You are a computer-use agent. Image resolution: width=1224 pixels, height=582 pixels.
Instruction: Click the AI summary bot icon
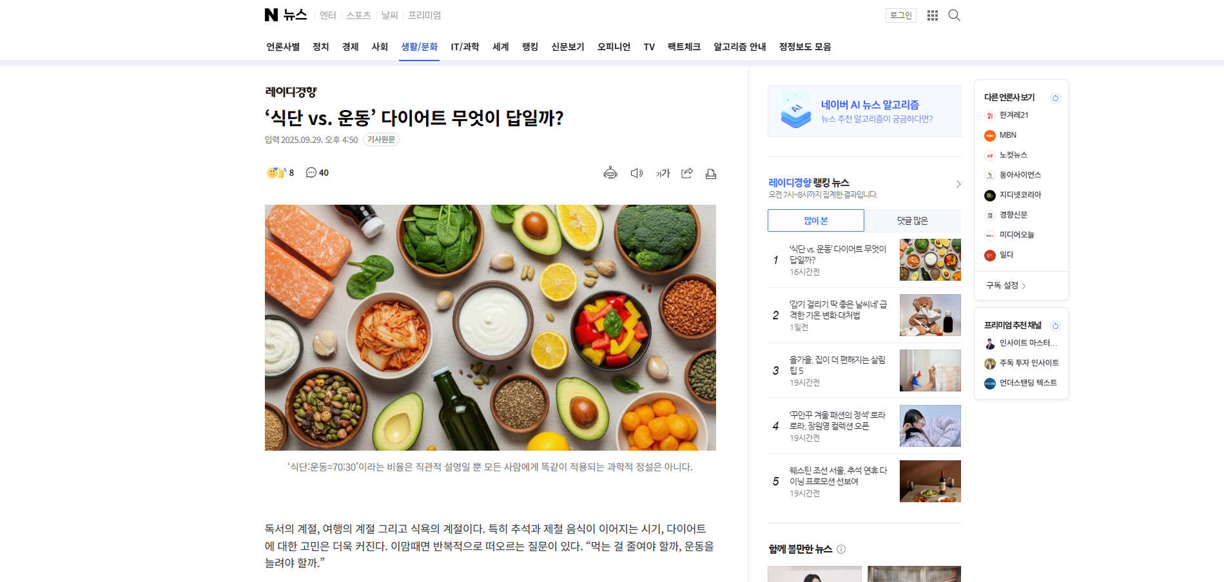(x=610, y=173)
